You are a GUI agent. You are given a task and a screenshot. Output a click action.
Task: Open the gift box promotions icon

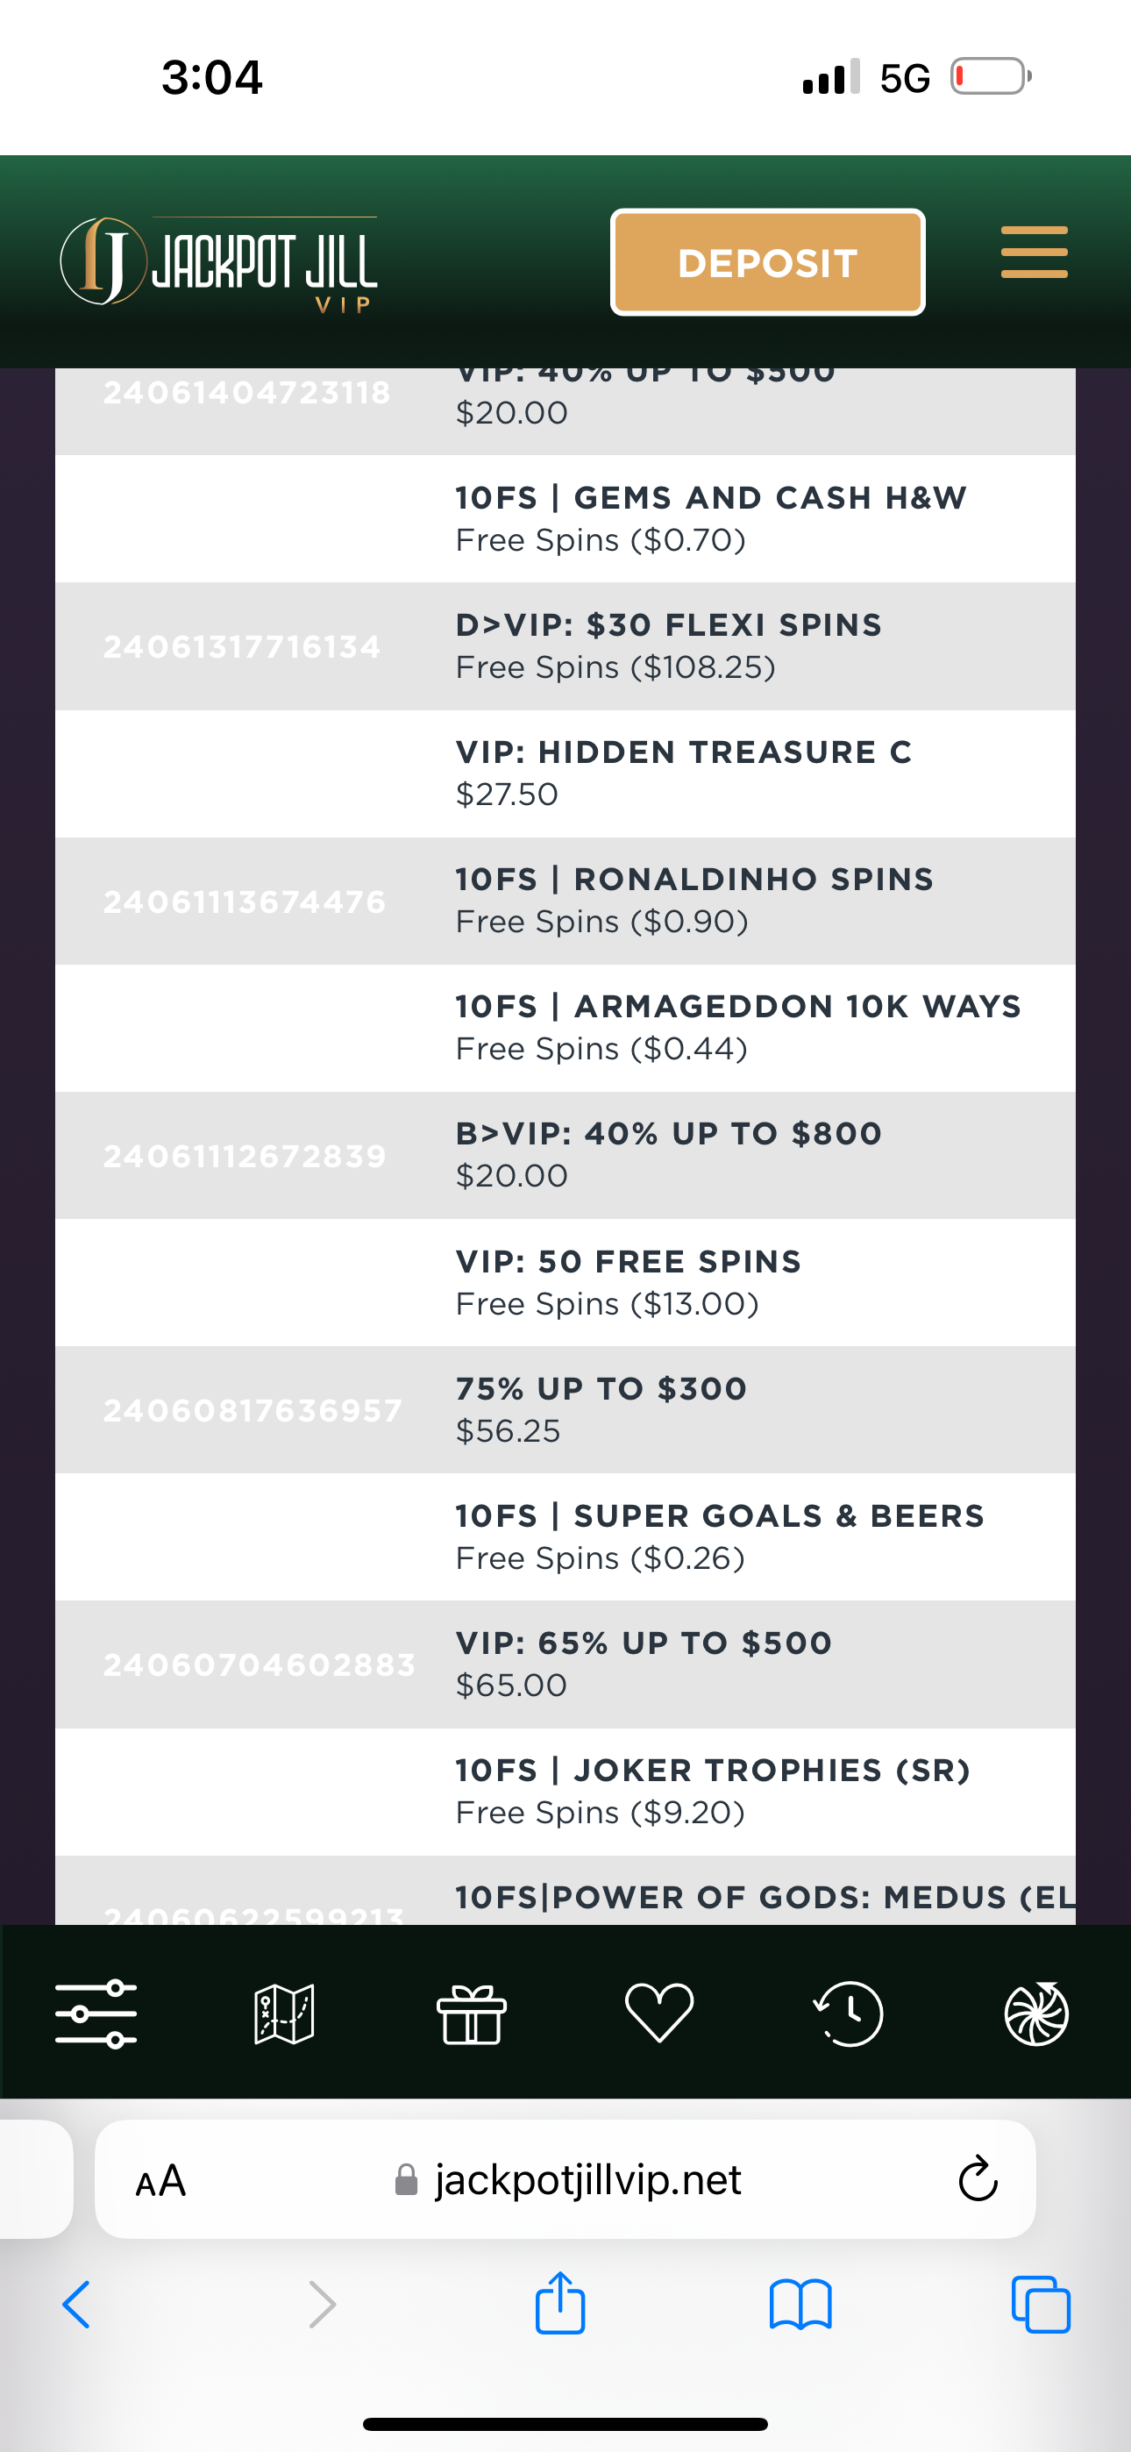(x=472, y=2014)
